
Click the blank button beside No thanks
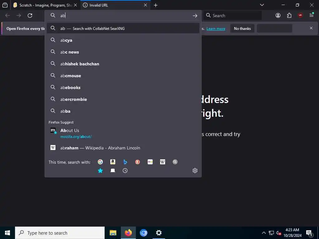pyautogui.click(x=274, y=28)
